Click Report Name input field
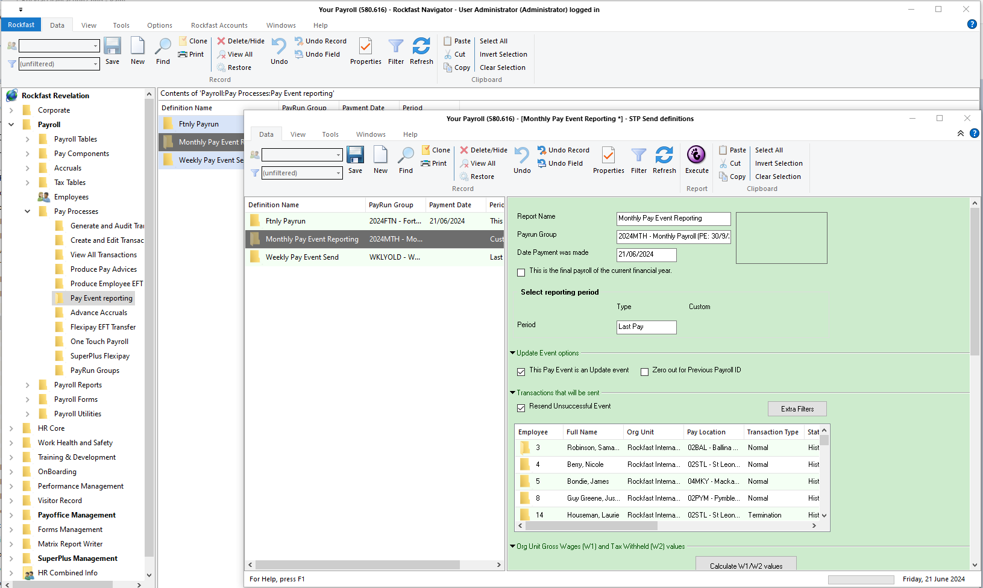Image resolution: width=983 pixels, height=588 pixels. [673, 219]
